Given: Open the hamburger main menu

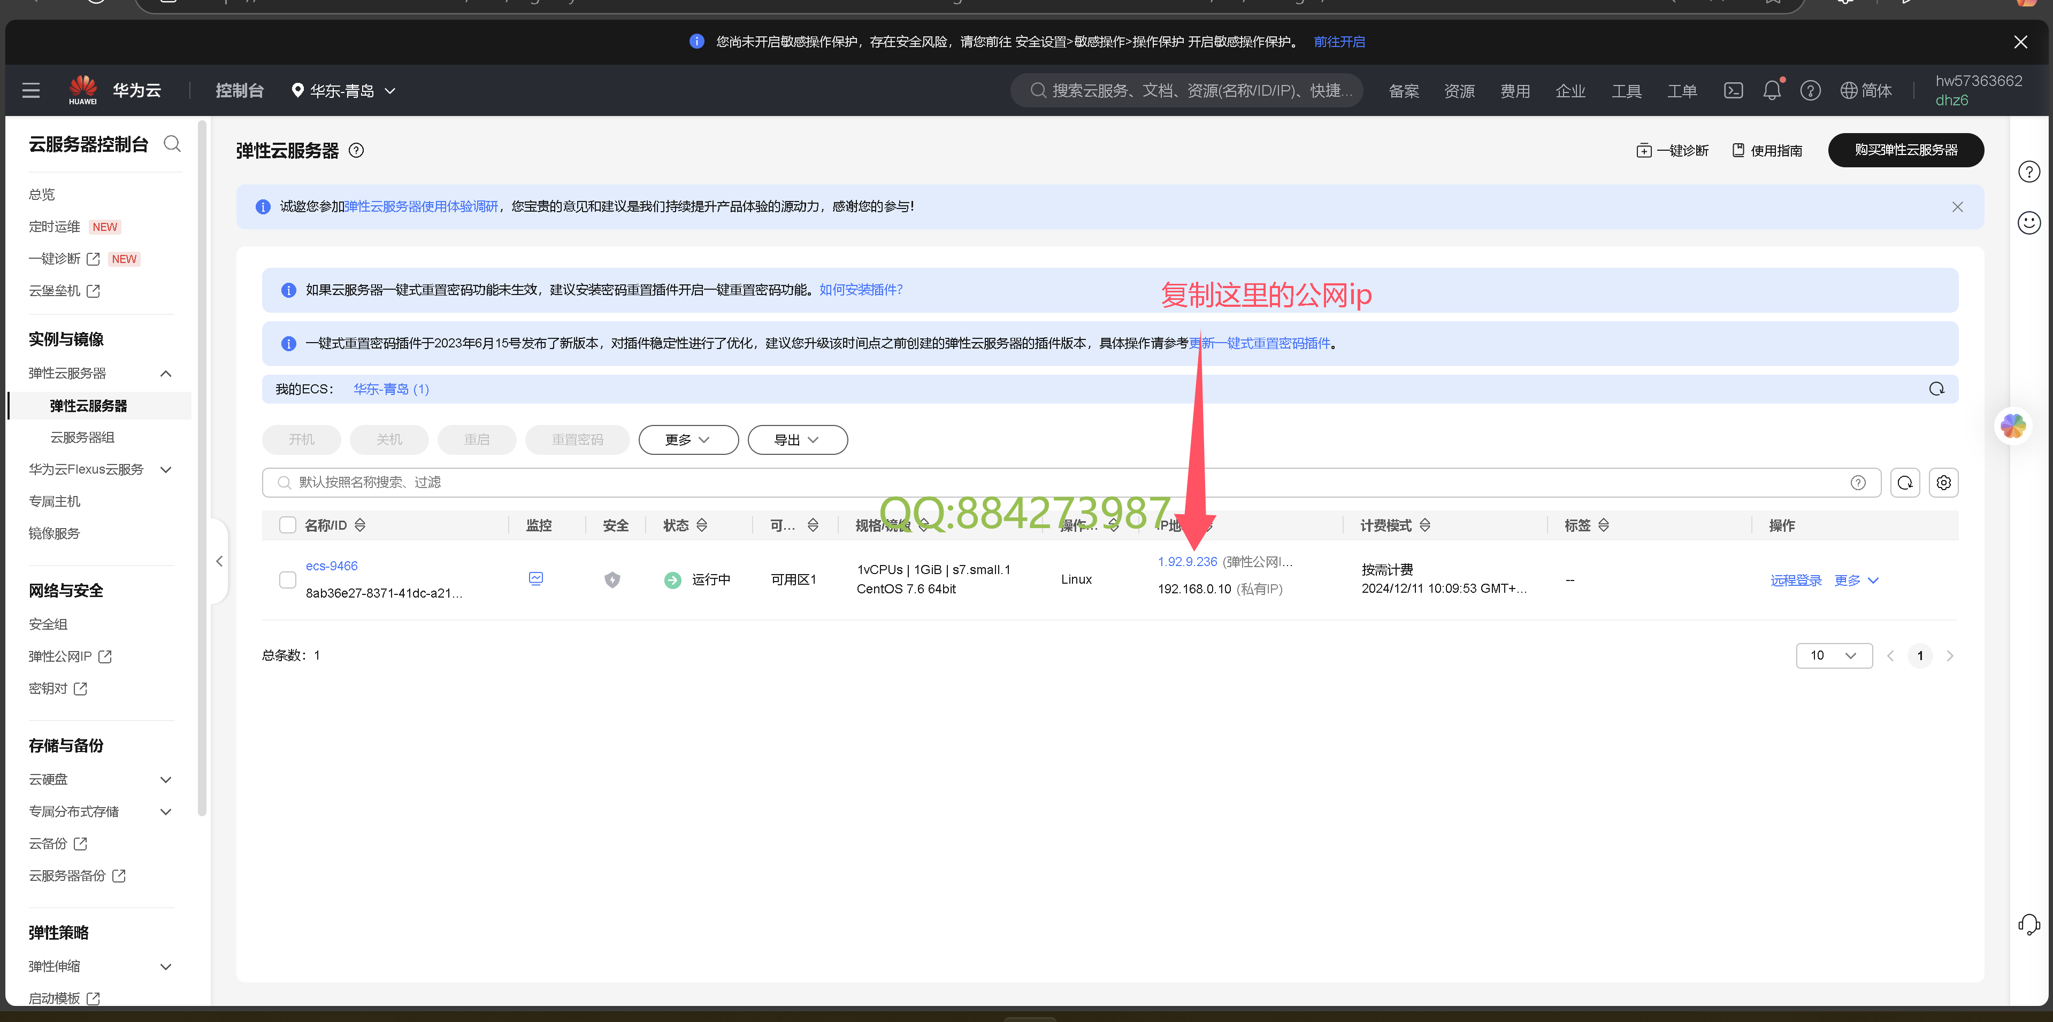Looking at the screenshot, I should click(x=31, y=91).
